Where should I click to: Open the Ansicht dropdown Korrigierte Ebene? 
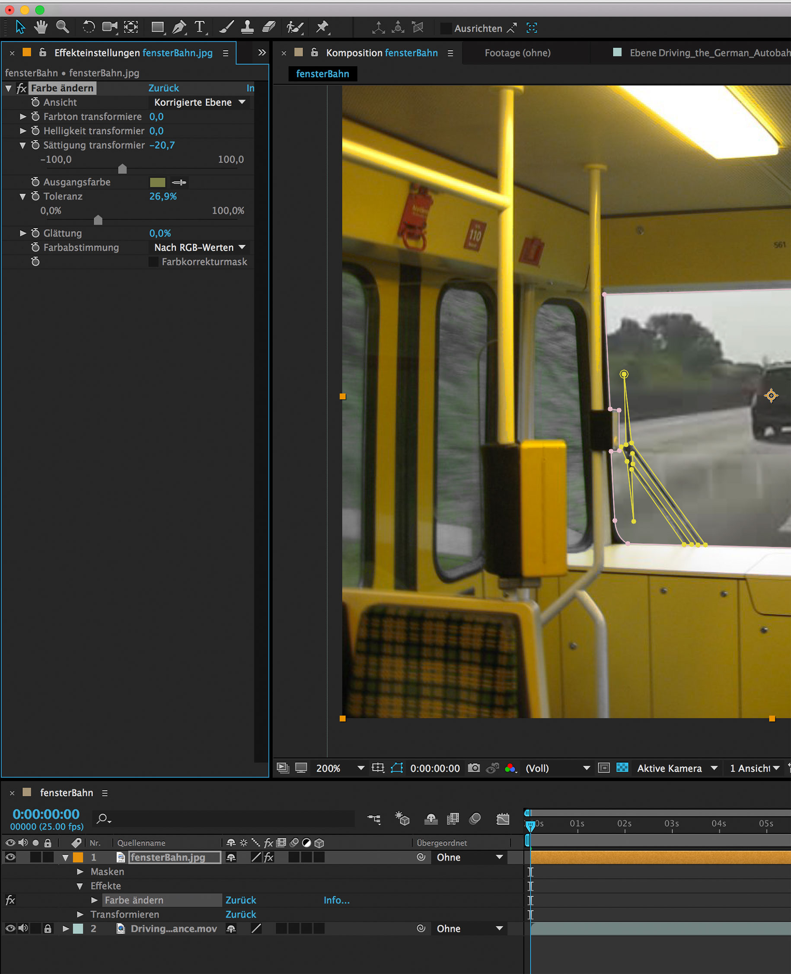pyautogui.click(x=200, y=102)
